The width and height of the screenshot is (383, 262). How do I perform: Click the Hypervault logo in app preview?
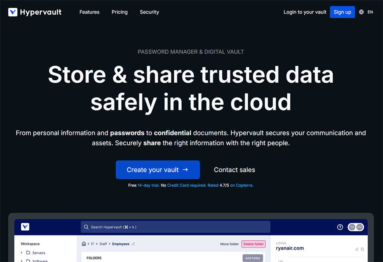pos(25,227)
